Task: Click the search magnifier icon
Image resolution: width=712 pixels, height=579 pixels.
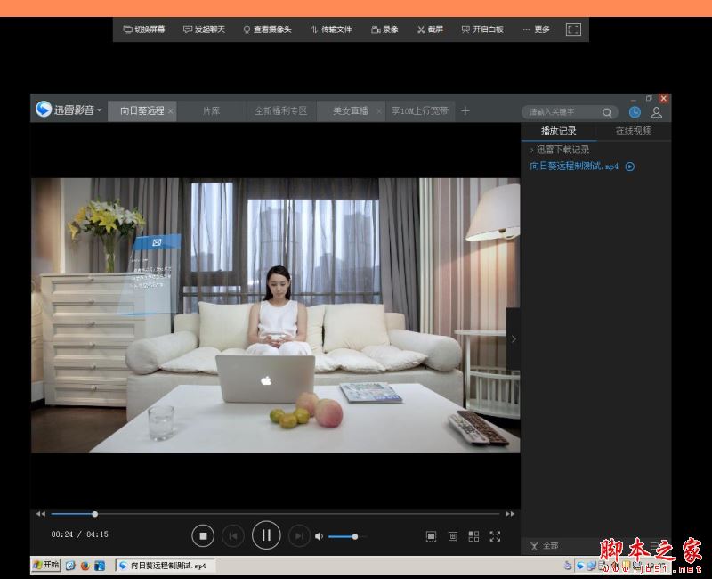Action: coord(607,112)
